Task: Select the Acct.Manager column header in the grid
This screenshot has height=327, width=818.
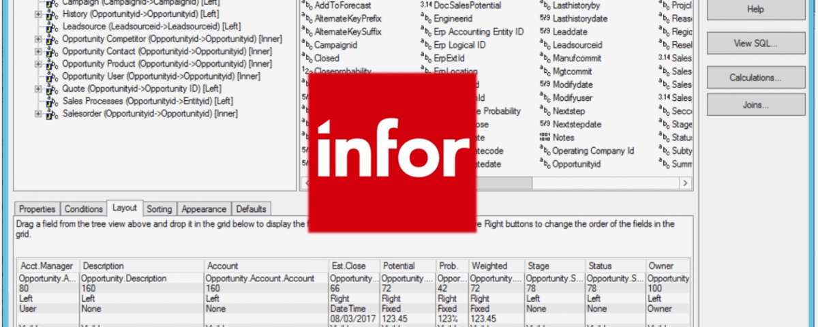Action: pos(49,266)
